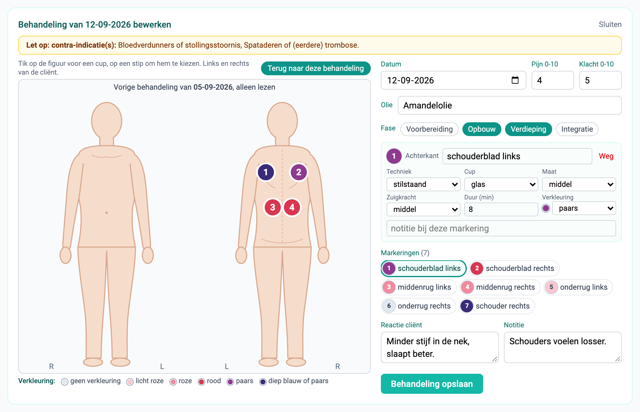Choose the 'onderrug rechts' marking chip

419,306
